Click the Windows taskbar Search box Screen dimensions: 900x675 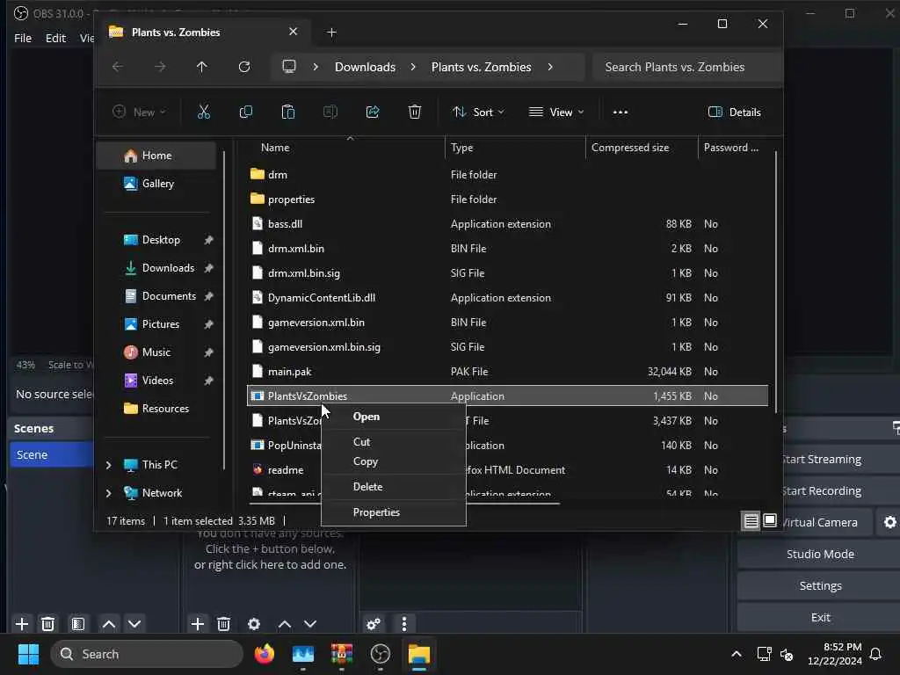147,654
